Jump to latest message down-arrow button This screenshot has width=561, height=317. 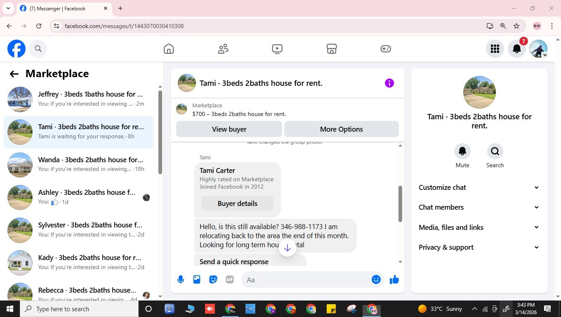288,248
